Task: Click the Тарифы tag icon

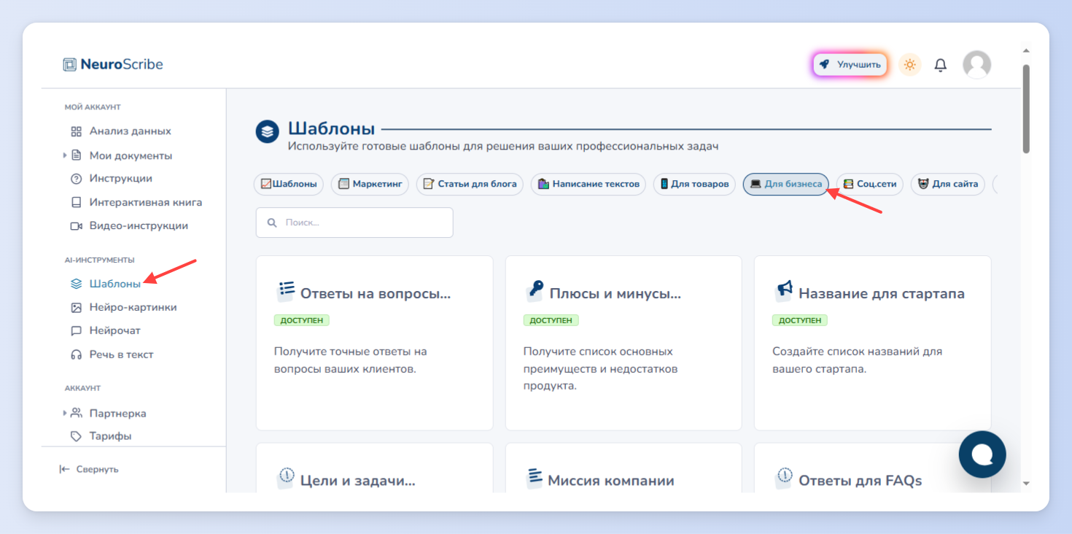Action: click(x=76, y=436)
